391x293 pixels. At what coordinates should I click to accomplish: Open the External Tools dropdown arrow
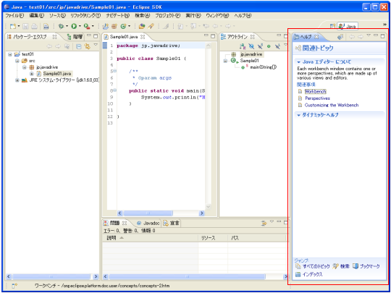tap(93, 26)
